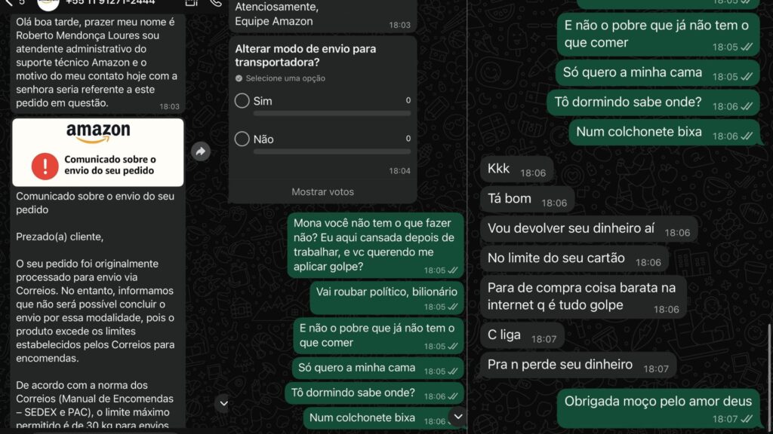Click the Não vote progress bar
The width and height of the screenshot is (773, 434).
[332, 151]
